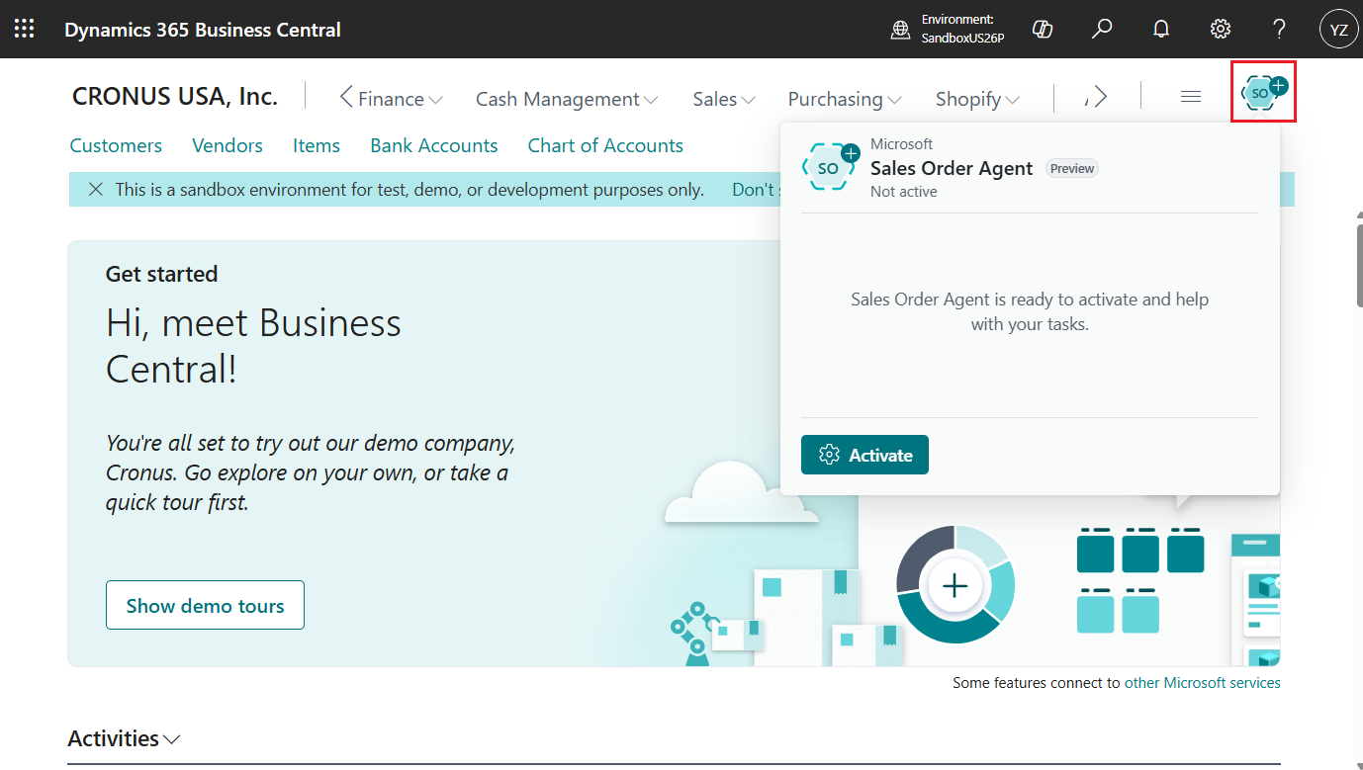
Task: Open the YZ user account avatar
Action: [x=1338, y=29]
